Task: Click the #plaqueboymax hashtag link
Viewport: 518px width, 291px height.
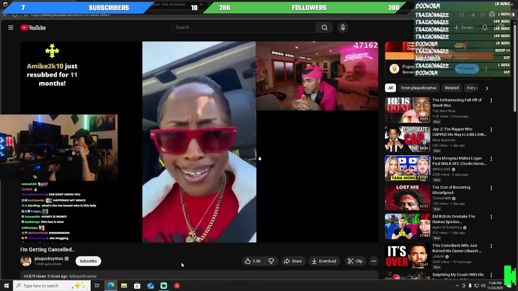Action: [x=83, y=276]
